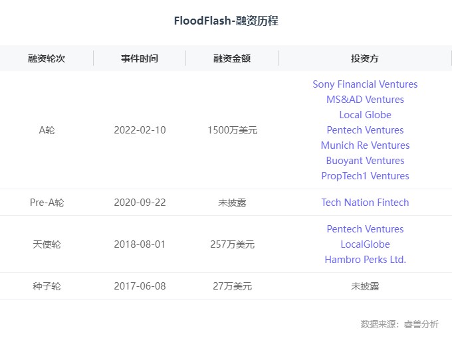
Task: Open Munich Re Ventures investor page
Action: [365, 145]
